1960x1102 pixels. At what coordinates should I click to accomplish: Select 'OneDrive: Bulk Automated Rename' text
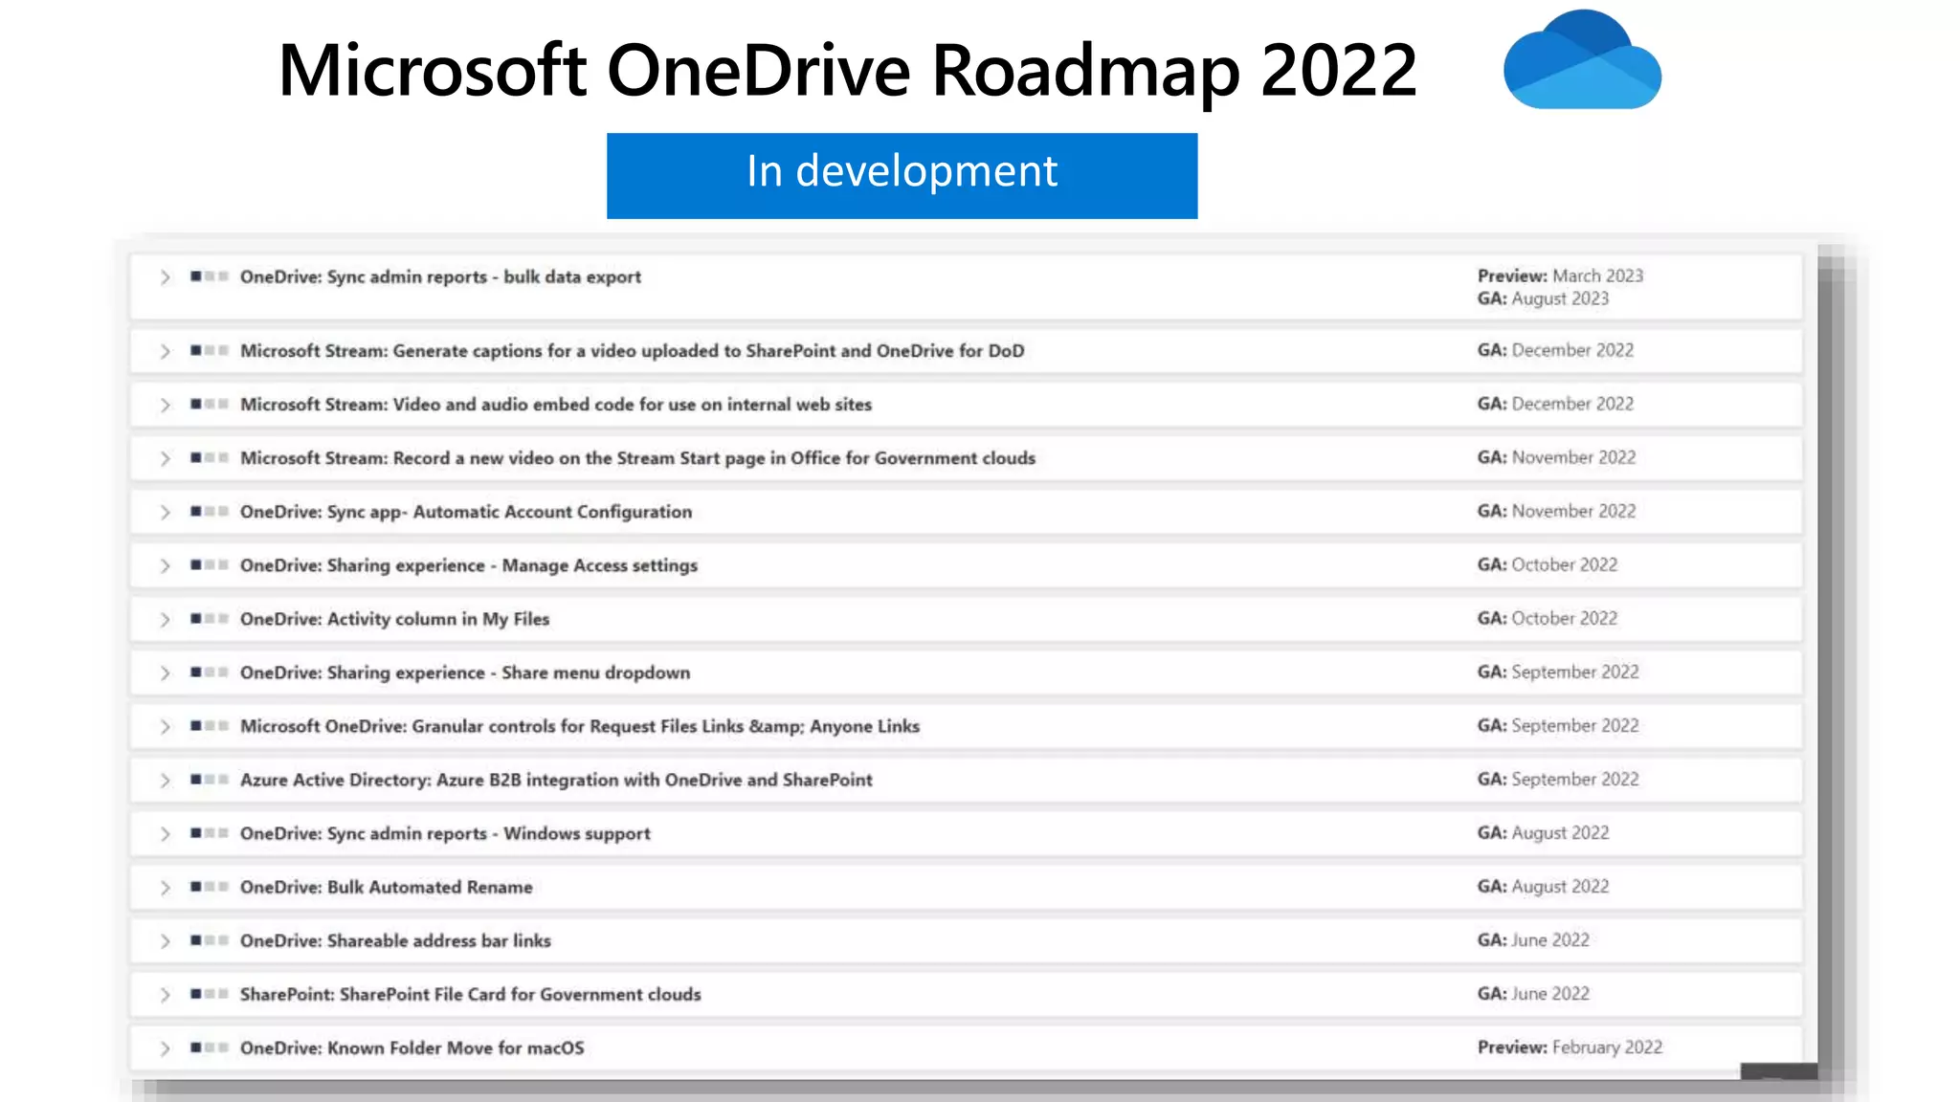387,887
